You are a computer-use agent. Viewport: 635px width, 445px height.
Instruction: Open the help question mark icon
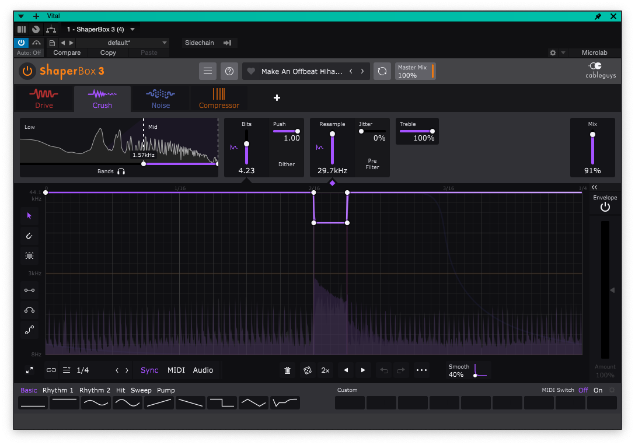pyautogui.click(x=229, y=71)
